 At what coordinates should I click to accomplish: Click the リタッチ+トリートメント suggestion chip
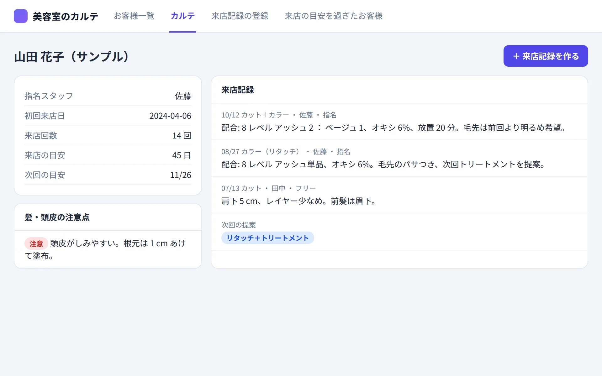tap(268, 238)
